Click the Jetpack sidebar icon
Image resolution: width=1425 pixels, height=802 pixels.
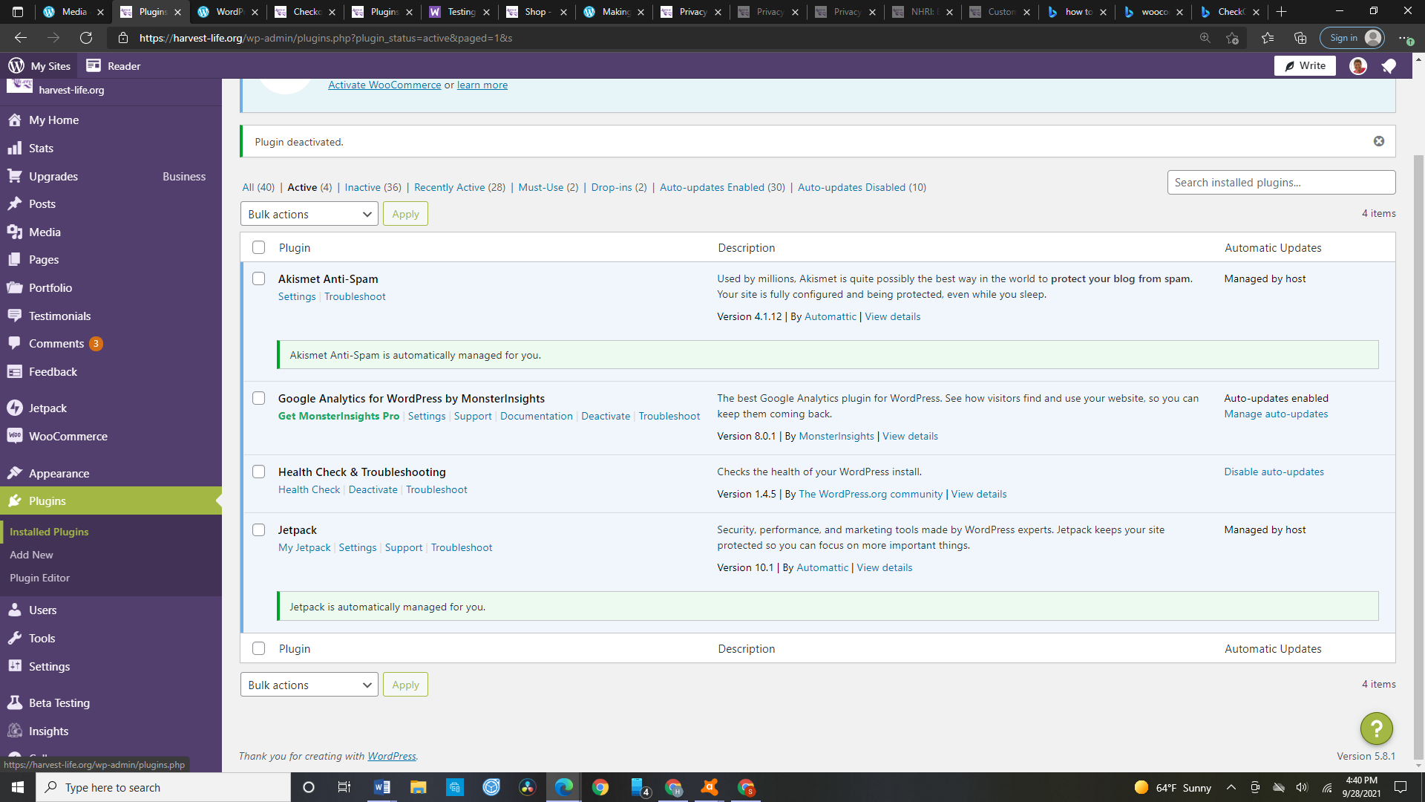(x=15, y=408)
